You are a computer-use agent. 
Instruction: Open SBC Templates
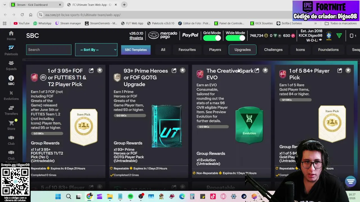pyautogui.click(x=136, y=50)
